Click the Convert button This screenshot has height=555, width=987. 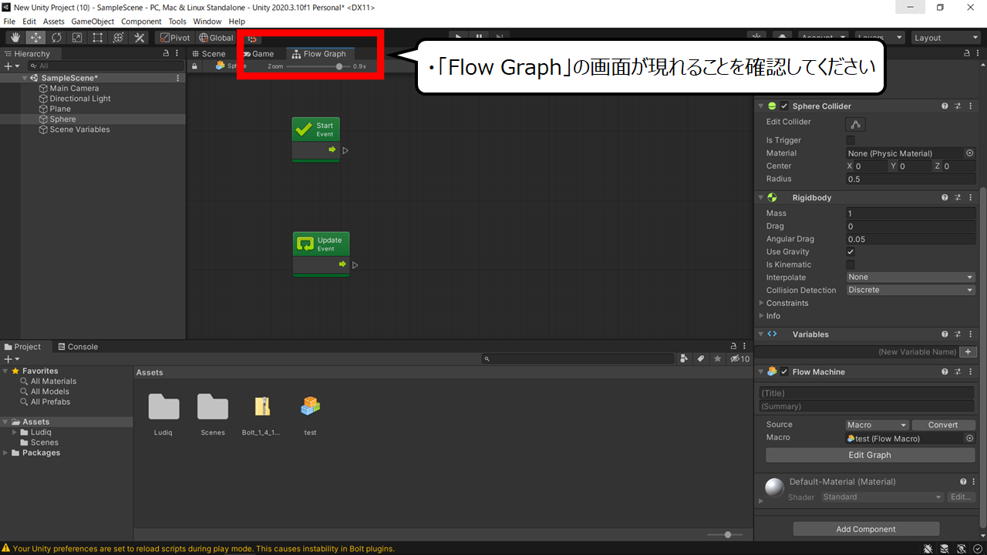[943, 425]
